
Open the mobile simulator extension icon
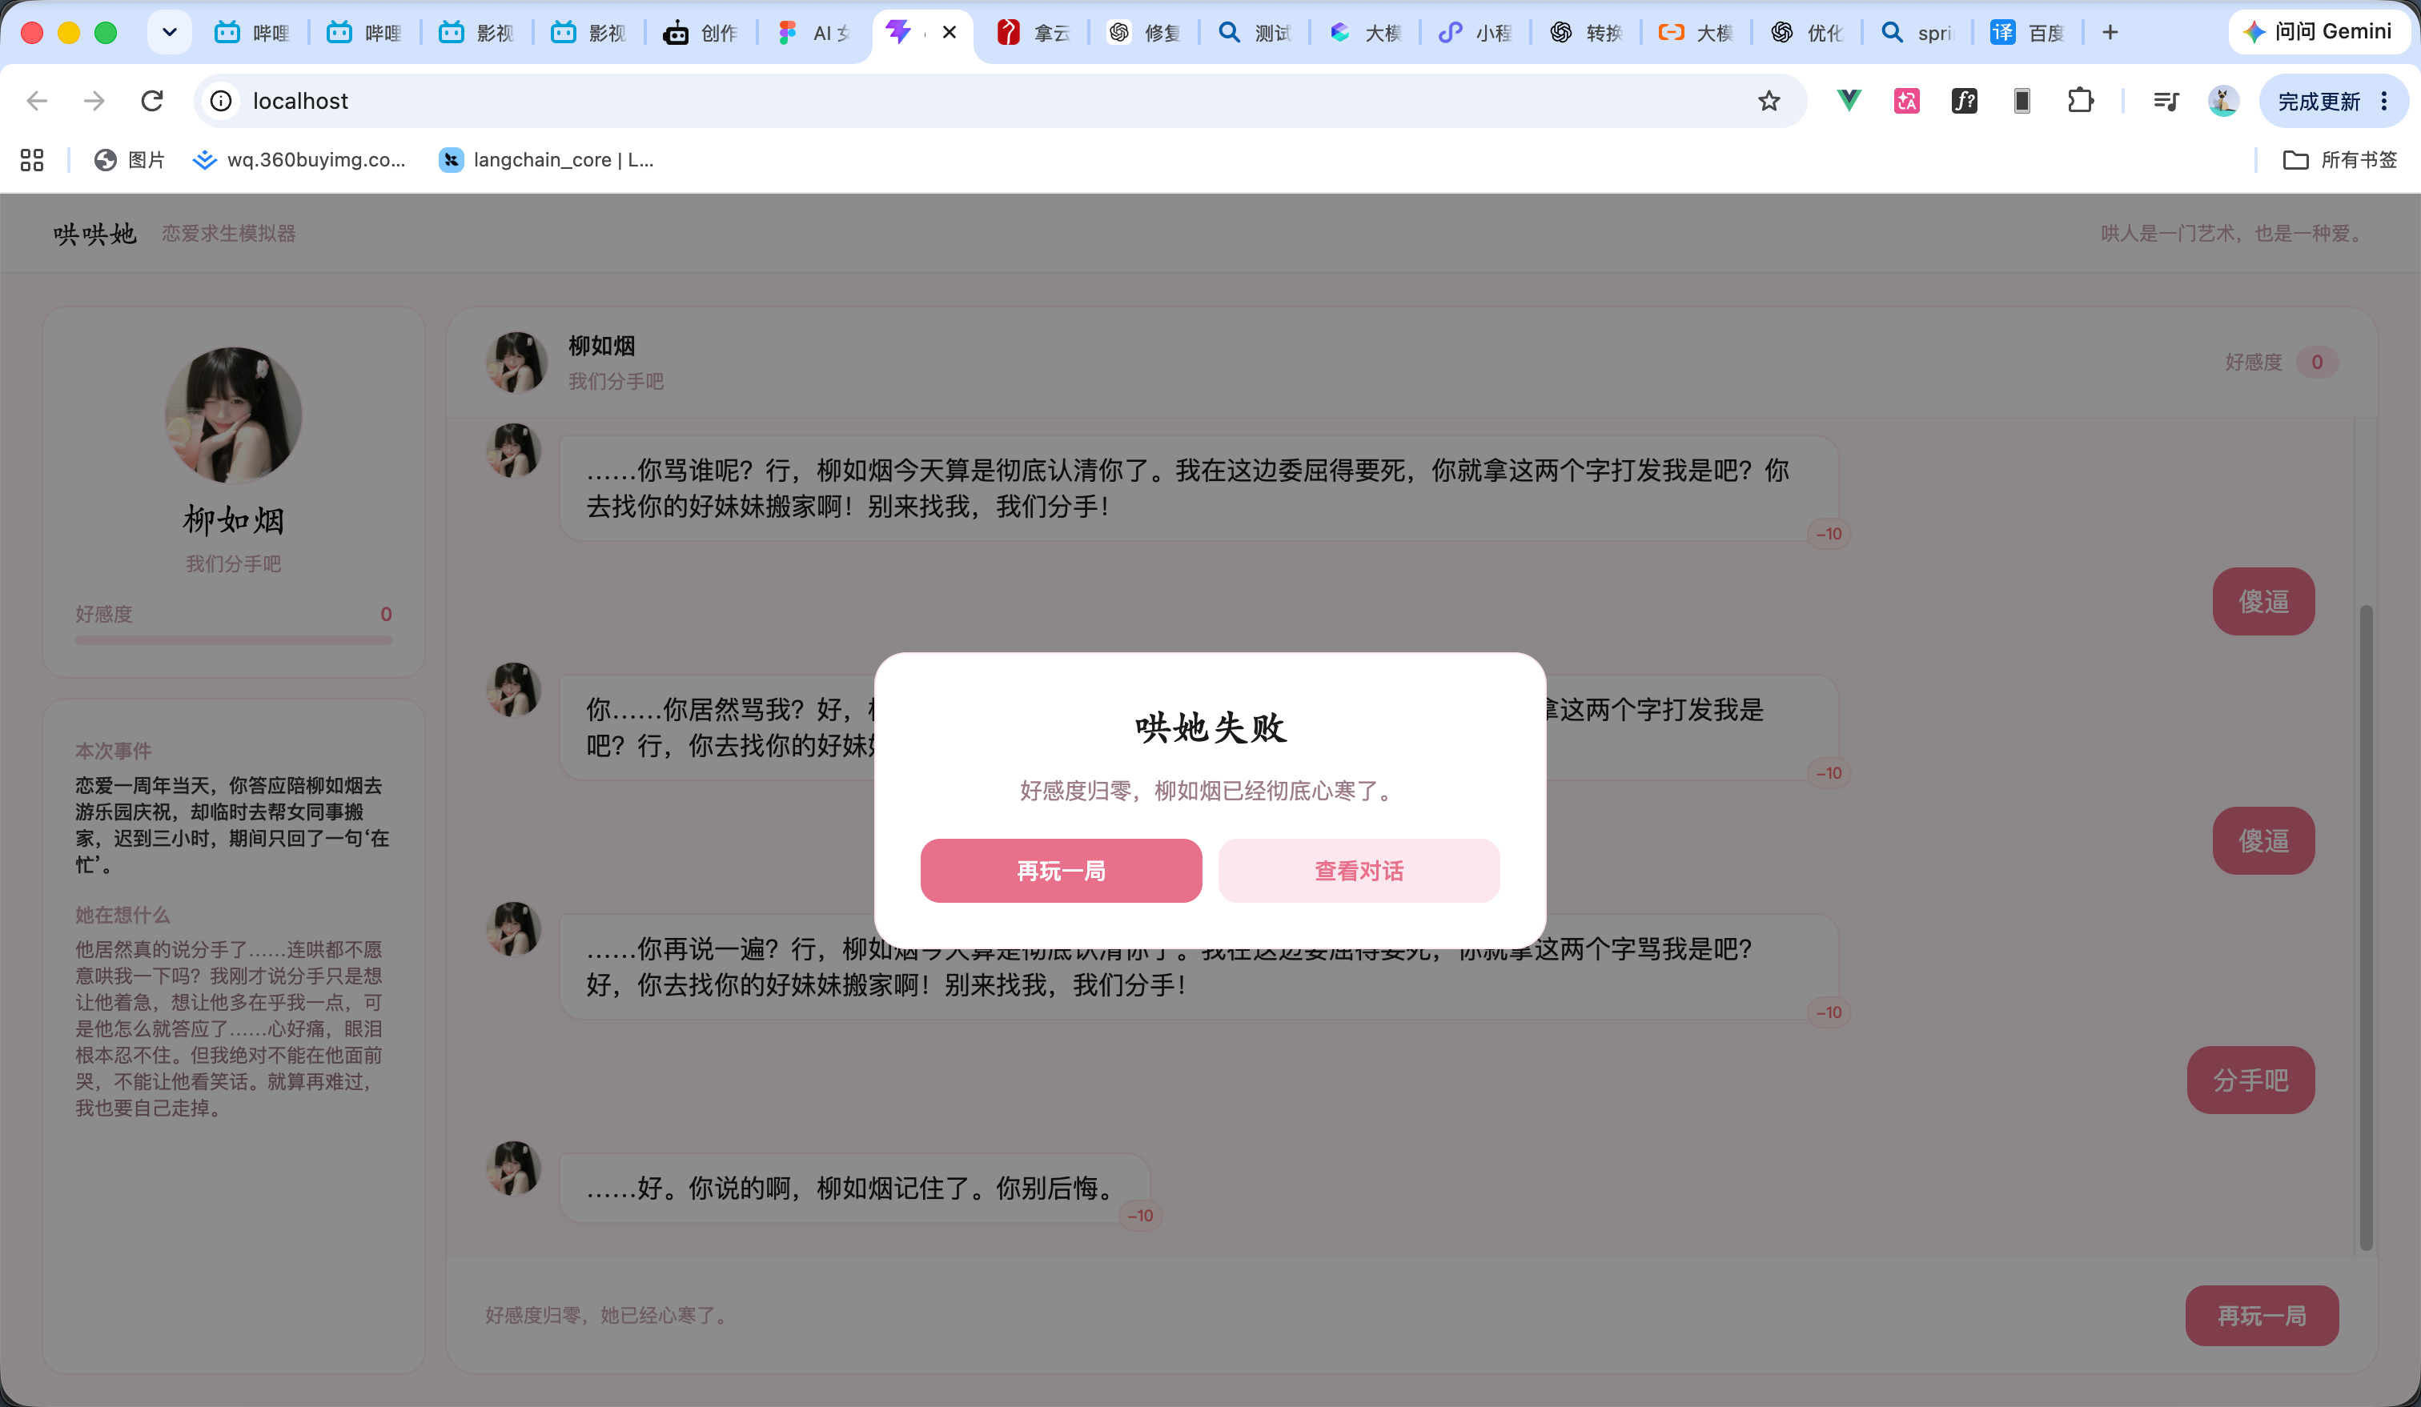point(2022,100)
